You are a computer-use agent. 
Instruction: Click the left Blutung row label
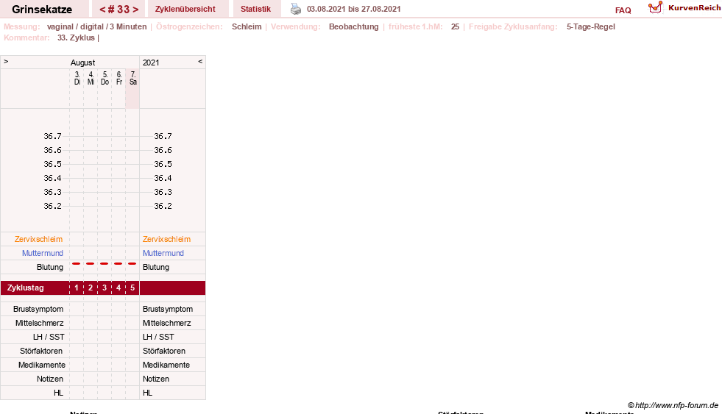coord(50,267)
